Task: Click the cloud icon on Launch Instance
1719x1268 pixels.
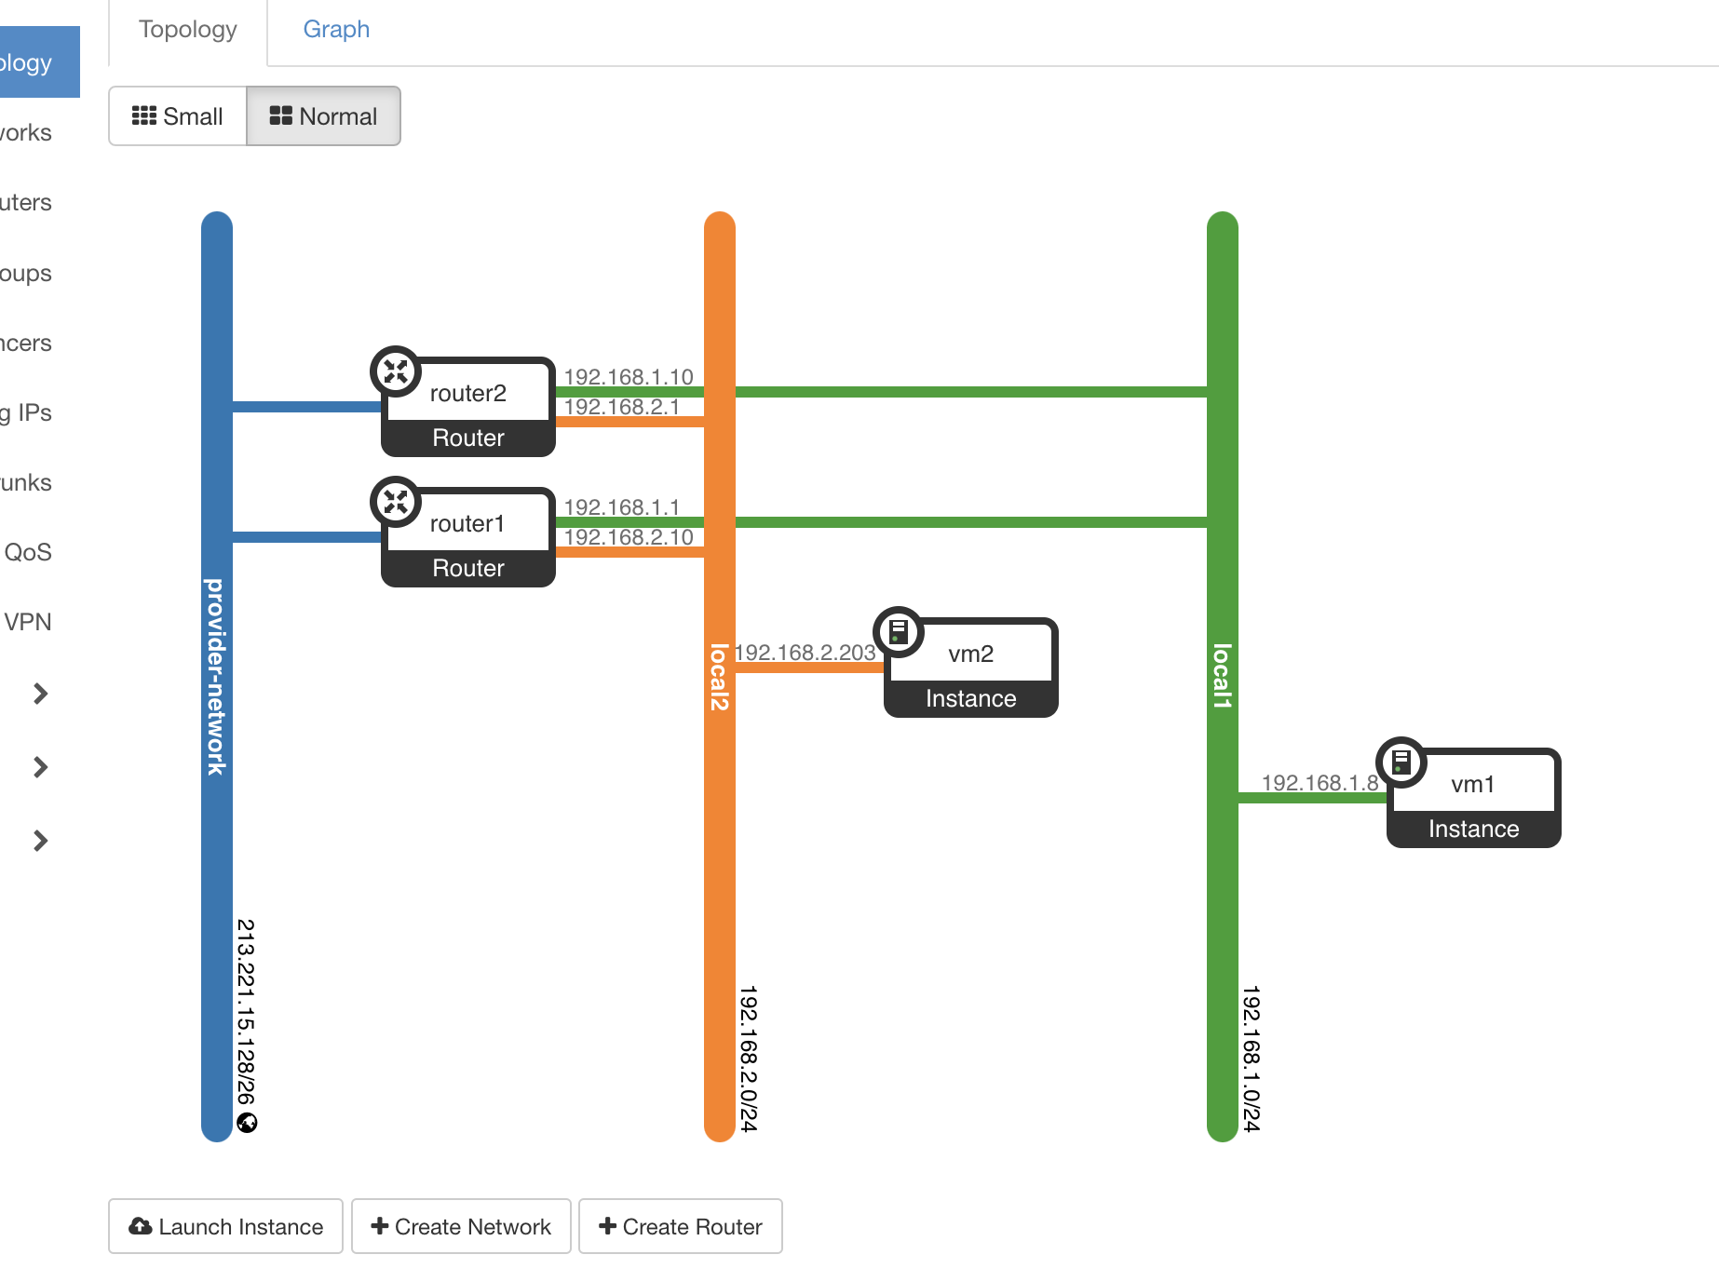Action: [141, 1226]
